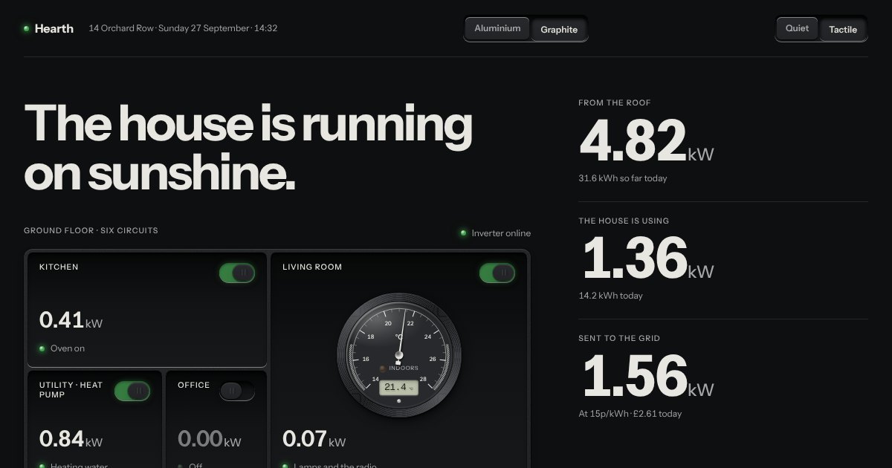Click the Kitchen 0.41 kW reading

pos(71,320)
